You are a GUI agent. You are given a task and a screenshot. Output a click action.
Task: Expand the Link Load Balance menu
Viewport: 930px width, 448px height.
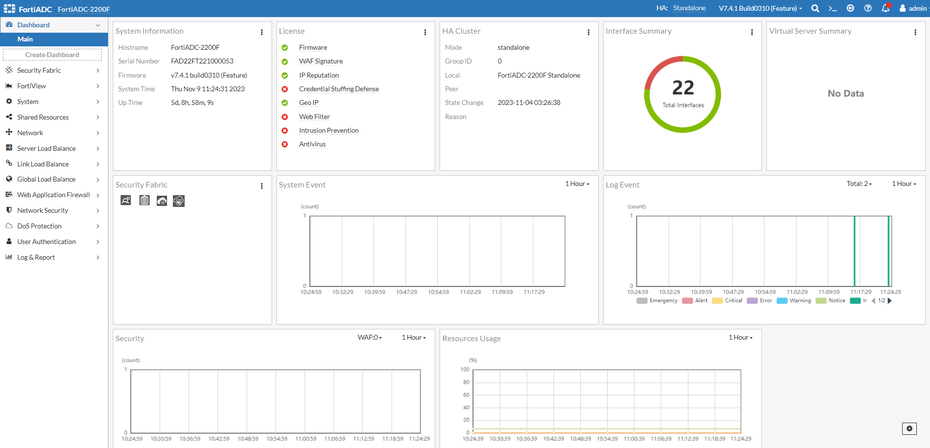point(54,164)
